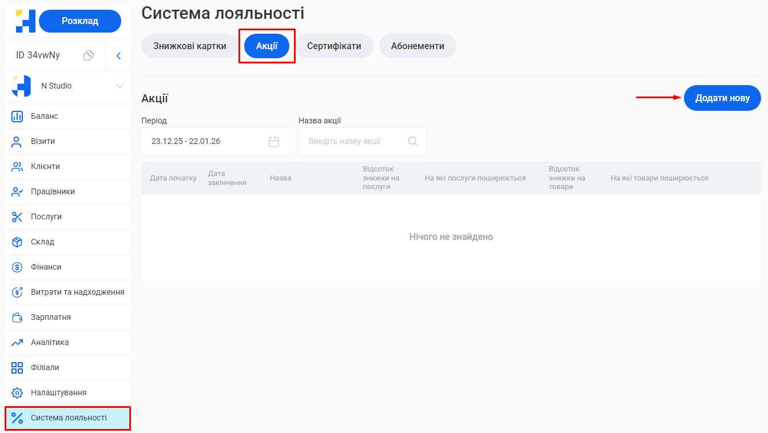Image resolution: width=768 pixels, height=433 pixels.
Task: Open Баланс chart icon in sidebar
Action: point(17,116)
